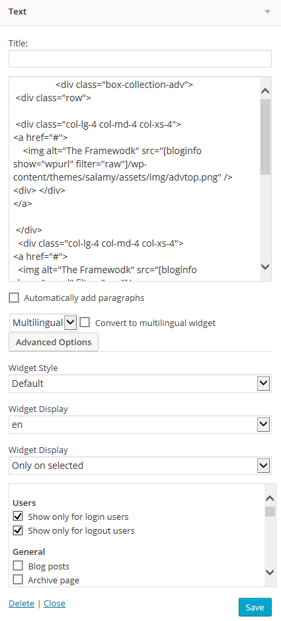281x621 pixels.
Task: Open the Multilingual dropdown
Action: click(x=43, y=323)
